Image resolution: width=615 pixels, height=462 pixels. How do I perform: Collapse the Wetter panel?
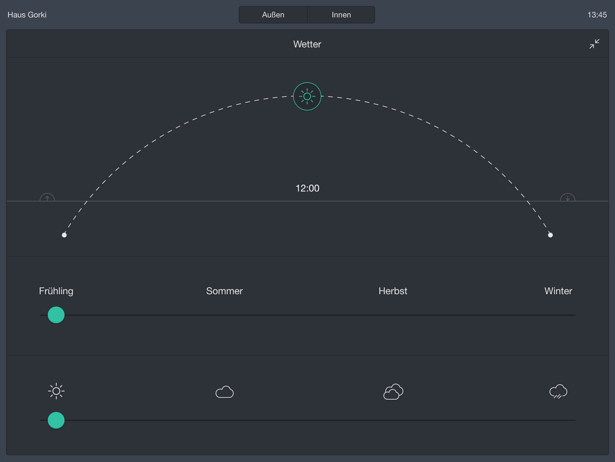click(x=594, y=44)
